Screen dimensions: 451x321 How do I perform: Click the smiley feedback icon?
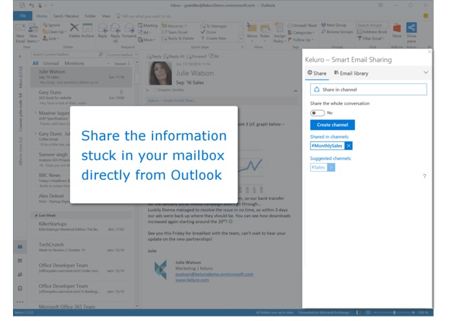click(426, 16)
